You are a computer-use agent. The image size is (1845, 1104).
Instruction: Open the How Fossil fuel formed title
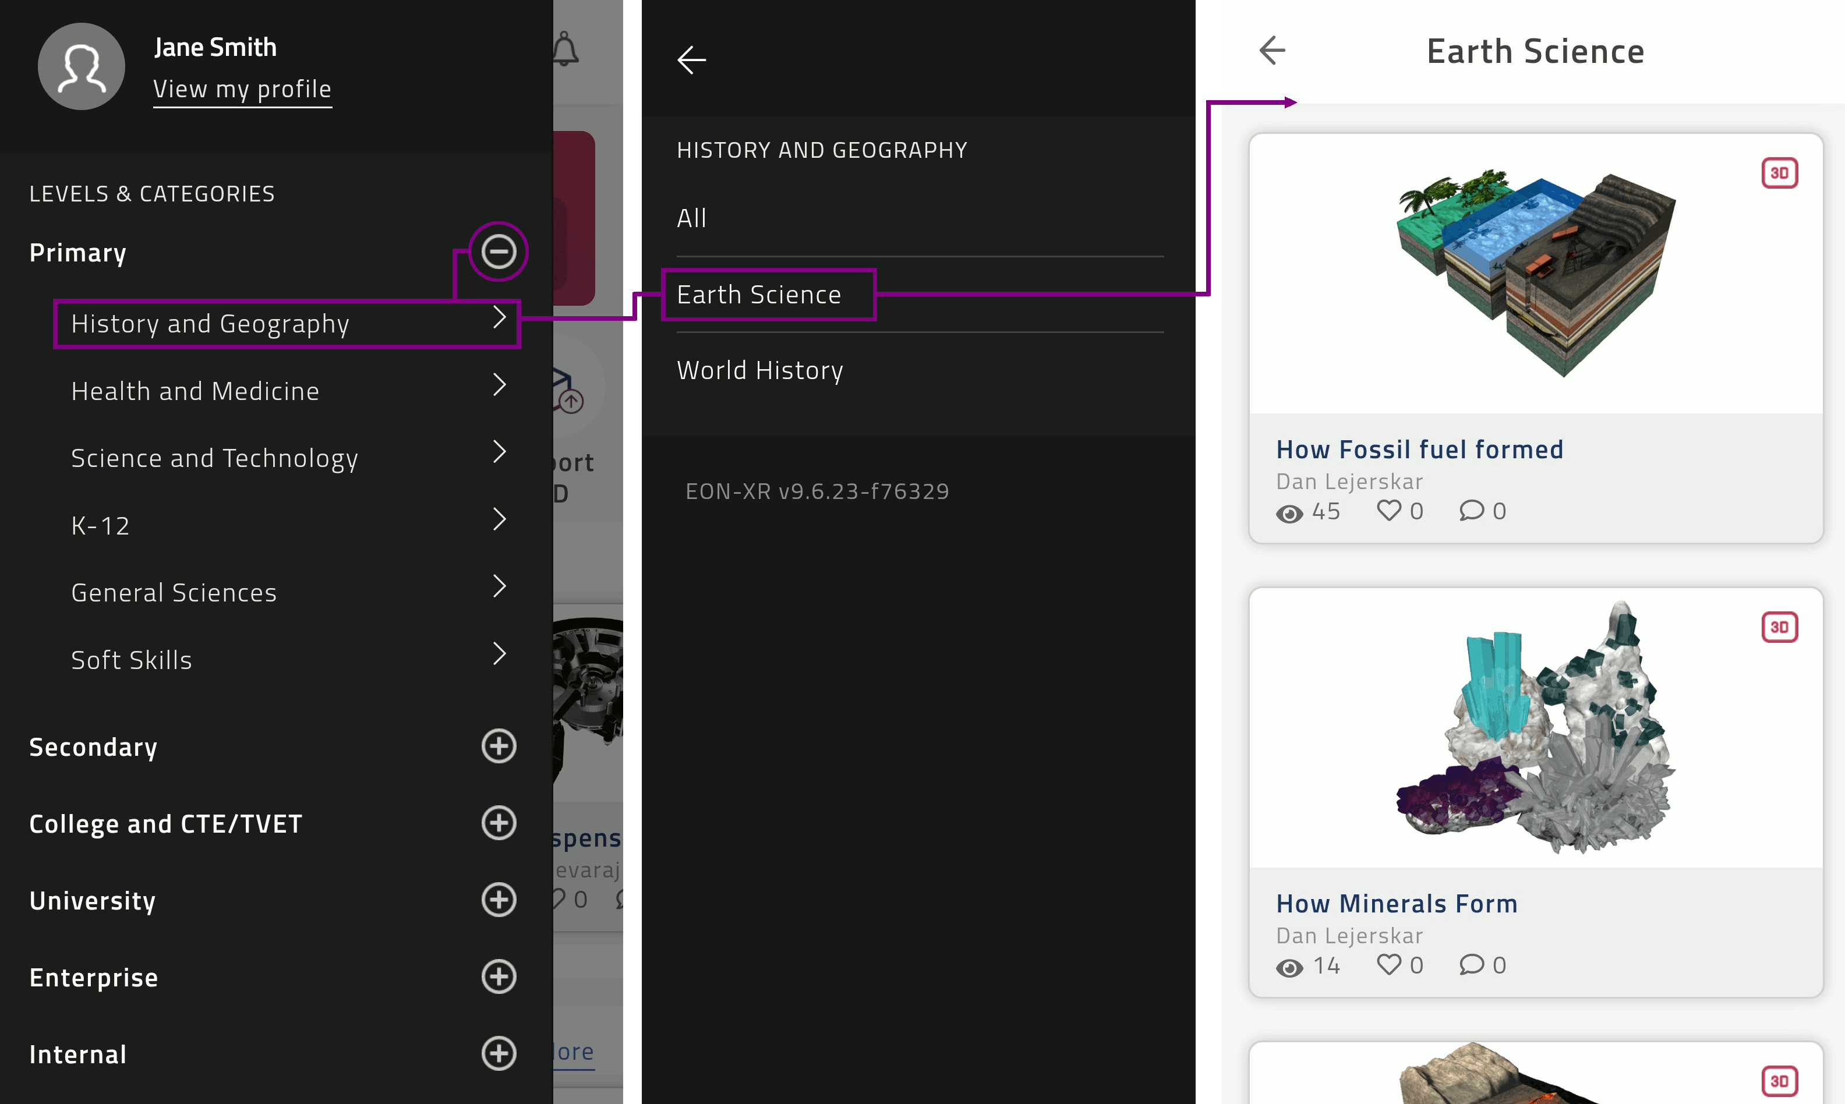[x=1419, y=450]
